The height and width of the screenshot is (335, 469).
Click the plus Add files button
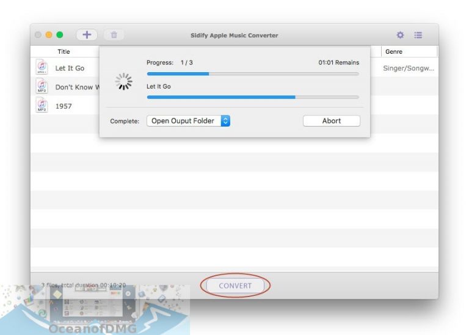[x=87, y=35]
